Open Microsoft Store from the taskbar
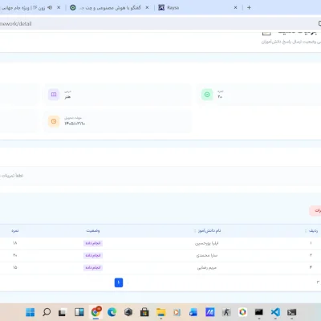 144,312
